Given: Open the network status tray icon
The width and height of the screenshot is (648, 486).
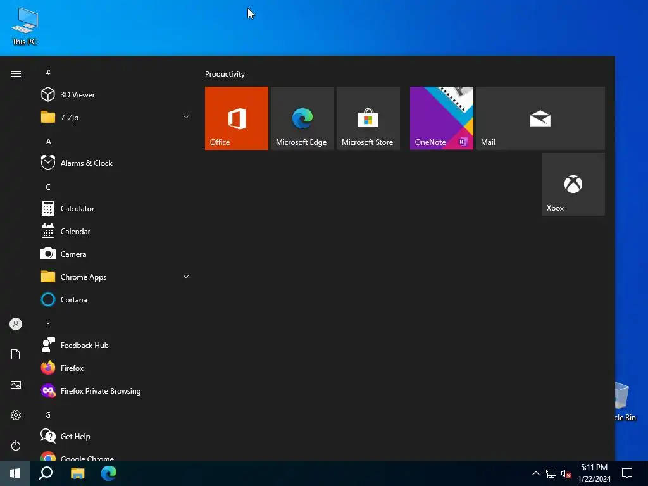Looking at the screenshot, I should point(551,473).
